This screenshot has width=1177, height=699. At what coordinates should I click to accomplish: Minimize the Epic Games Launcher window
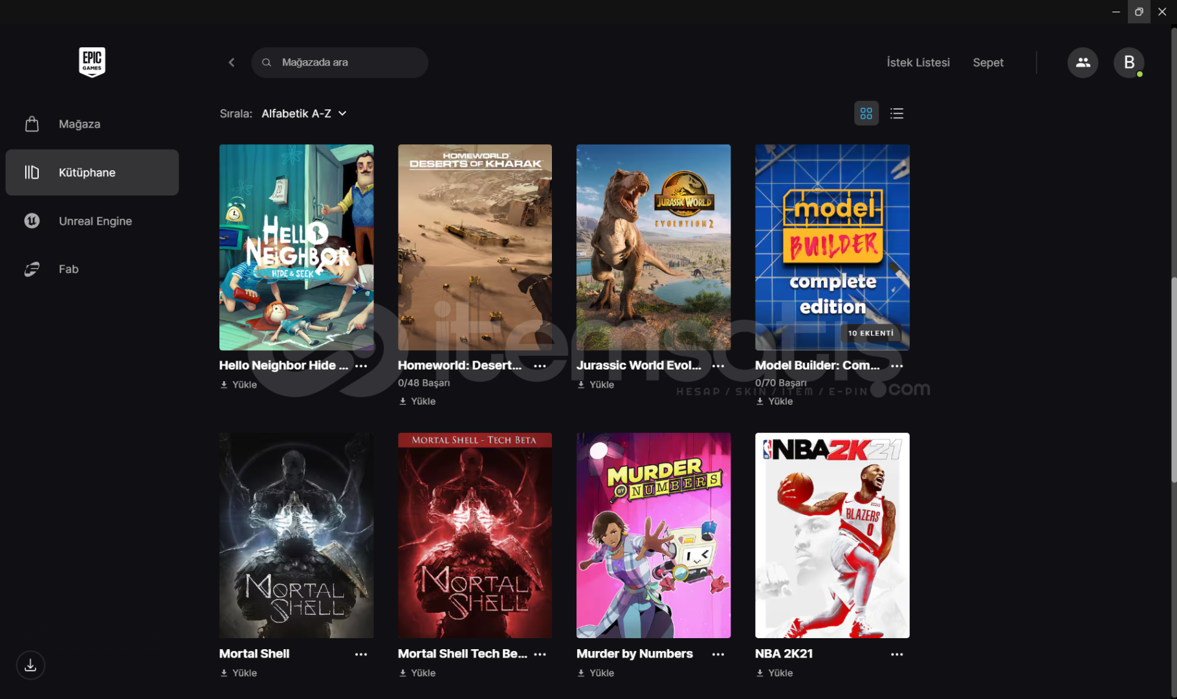1116,12
